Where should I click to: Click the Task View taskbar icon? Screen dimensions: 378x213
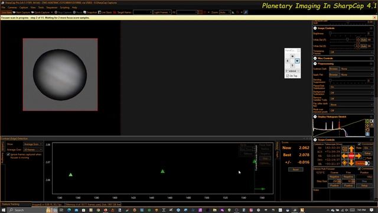[61, 210]
